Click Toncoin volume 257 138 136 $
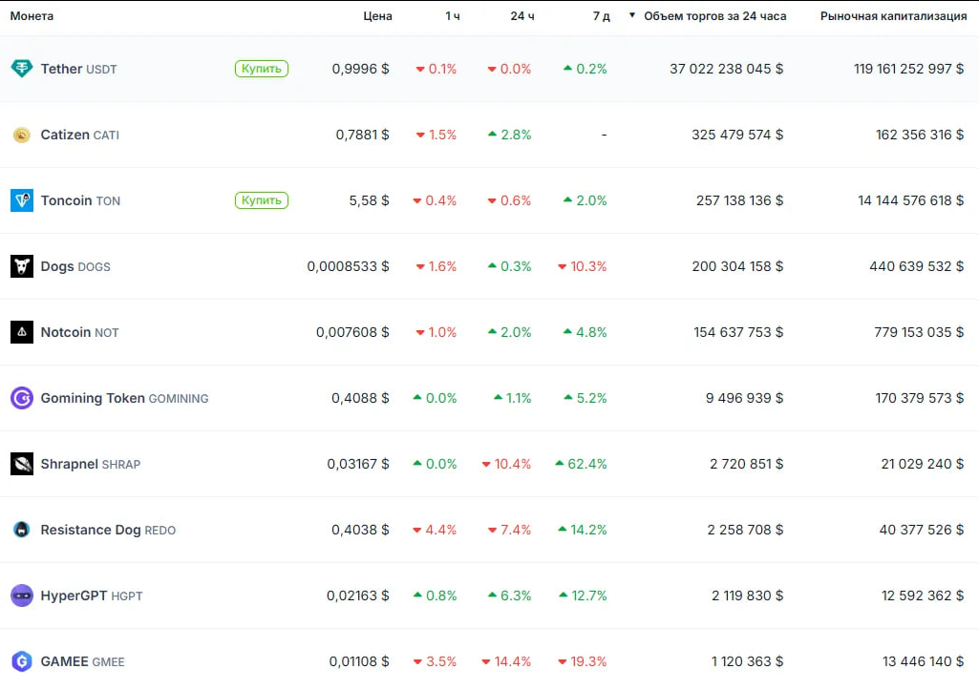The width and height of the screenshot is (979, 690). click(740, 200)
